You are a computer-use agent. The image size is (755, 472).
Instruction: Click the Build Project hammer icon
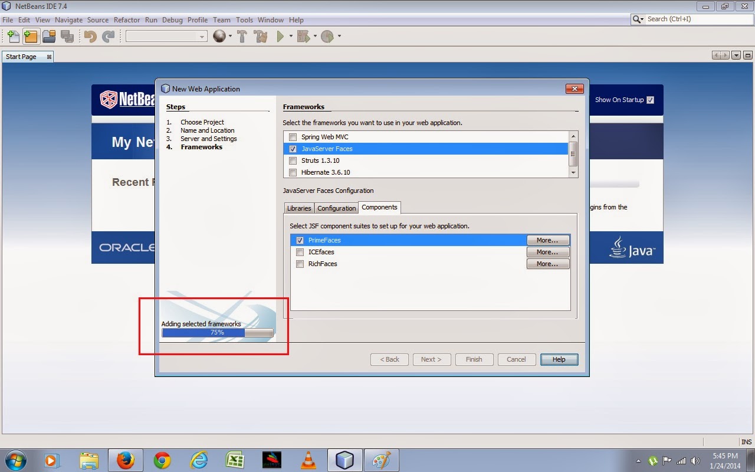click(x=242, y=37)
